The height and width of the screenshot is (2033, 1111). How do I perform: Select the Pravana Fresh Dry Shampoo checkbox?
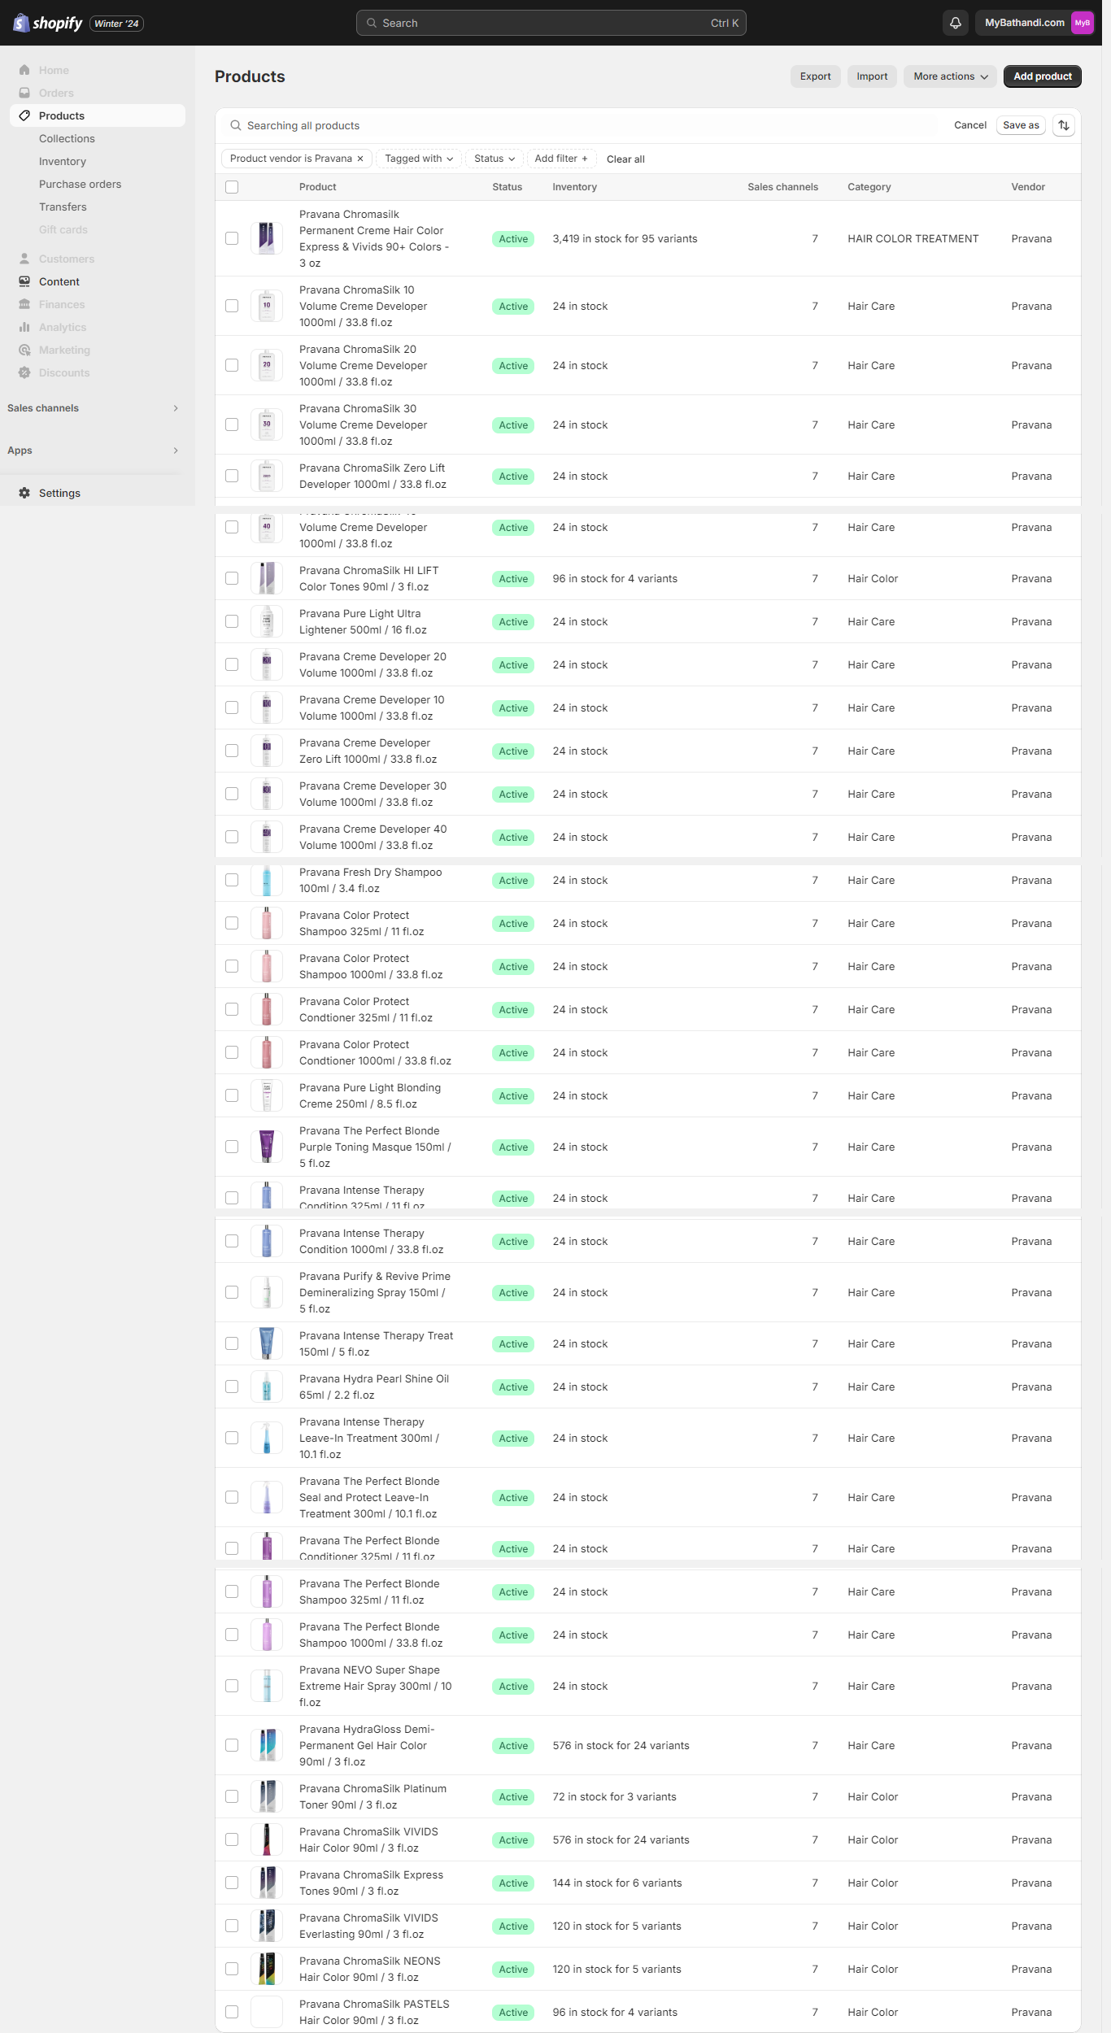tap(232, 880)
